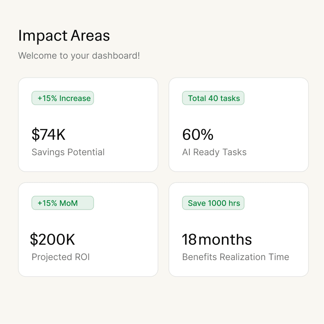The height and width of the screenshot is (324, 324).
Task: Select the Save 1000 hrs badge
Action: (x=213, y=203)
